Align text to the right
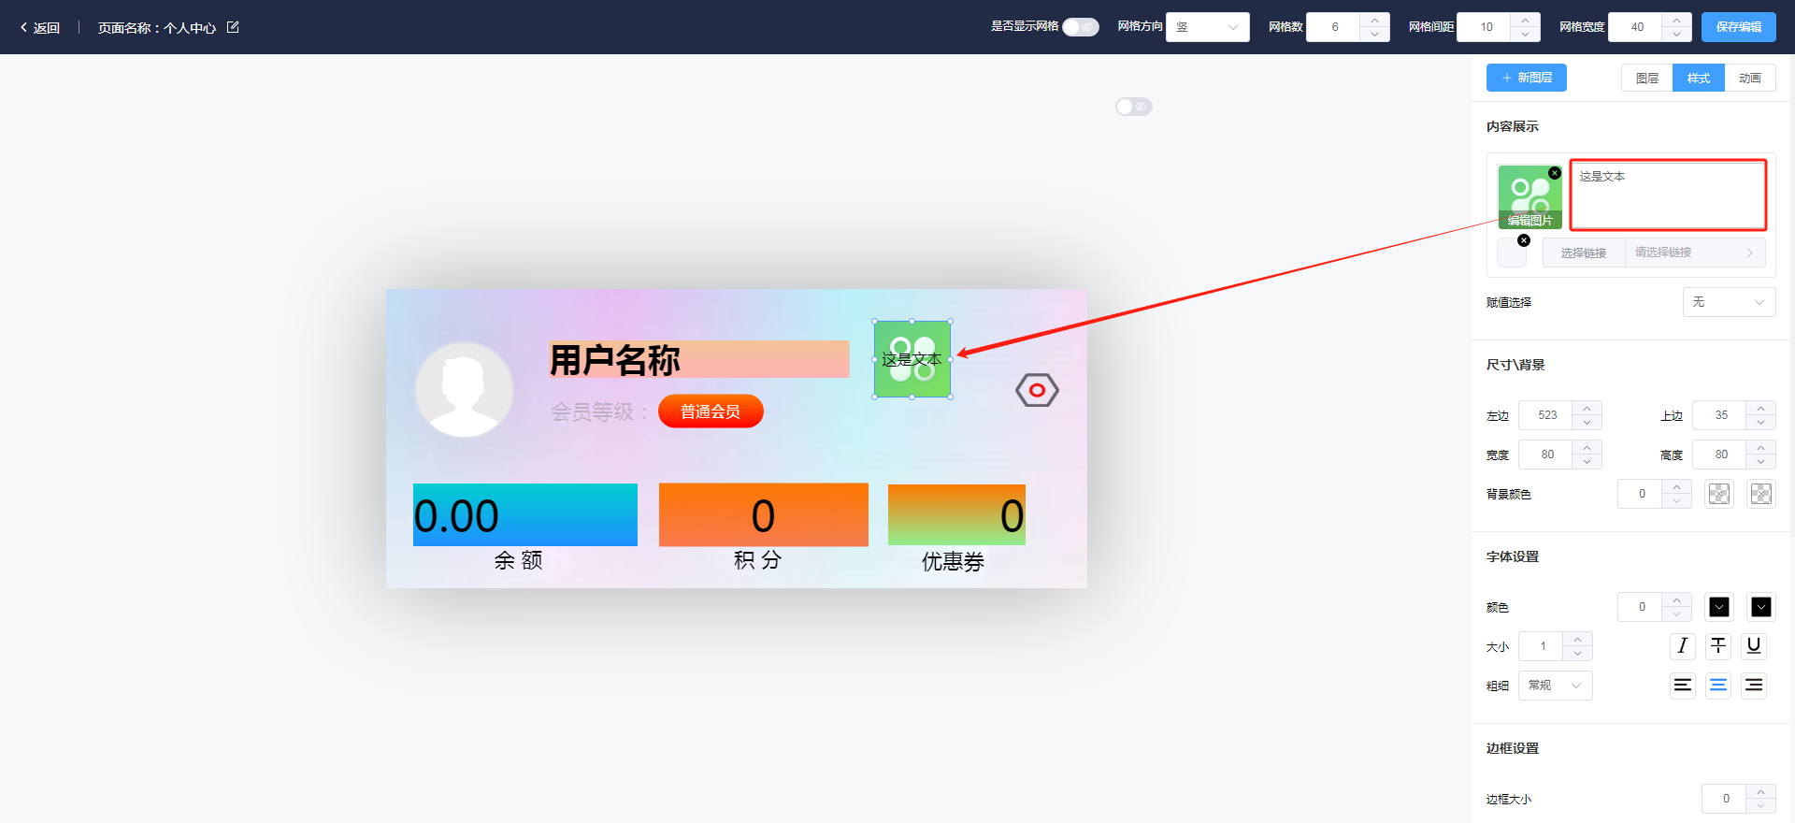1795x823 pixels. tap(1754, 686)
